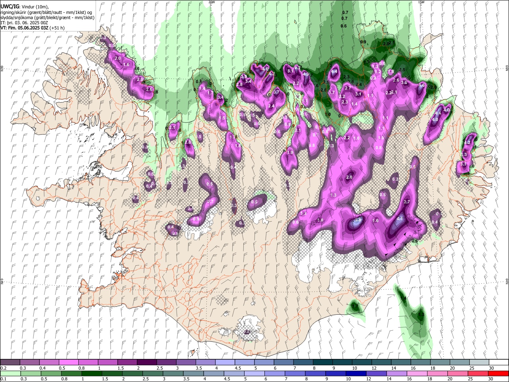Pick the lavender top swatch between 4 and 4.5
The height and width of the screenshot is (382, 509).
point(225,363)
